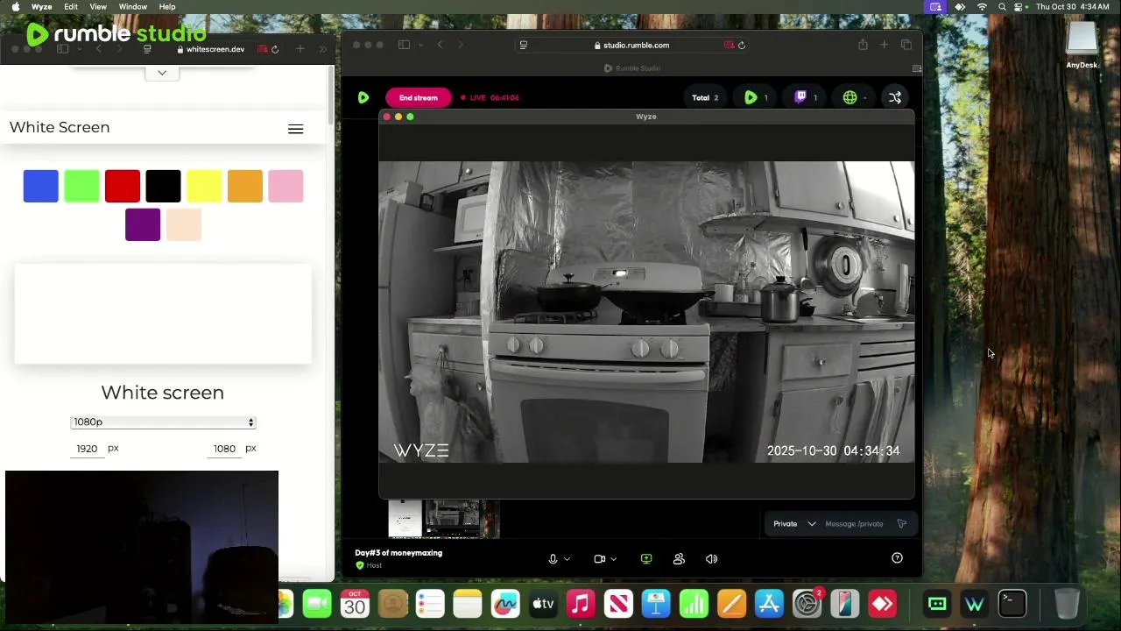The width and height of the screenshot is (1121, 631).
Task: Open Freeform from the Dock
Action: pos(505,604)
